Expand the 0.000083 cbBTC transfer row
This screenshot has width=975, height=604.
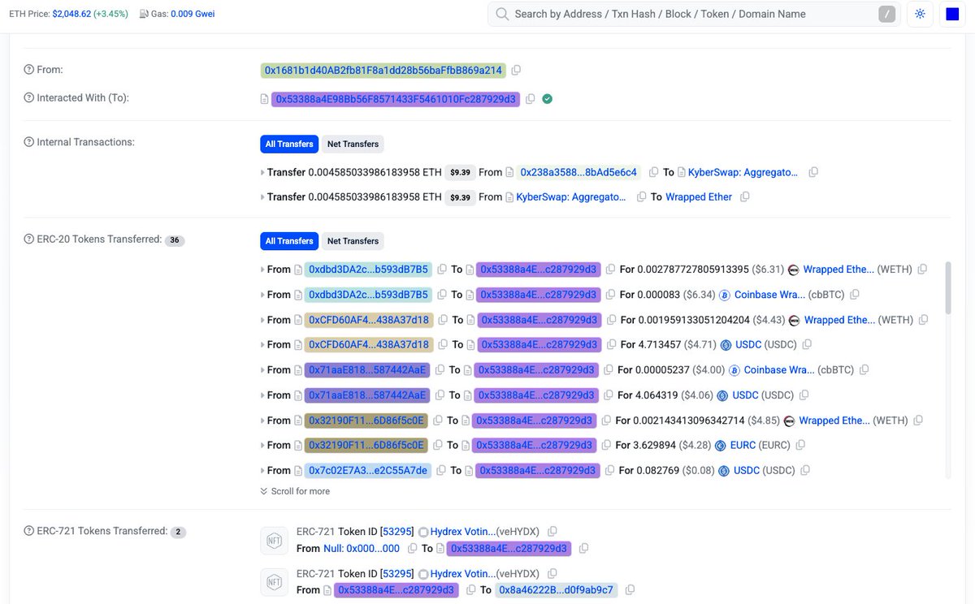click(x=262, y=295)
